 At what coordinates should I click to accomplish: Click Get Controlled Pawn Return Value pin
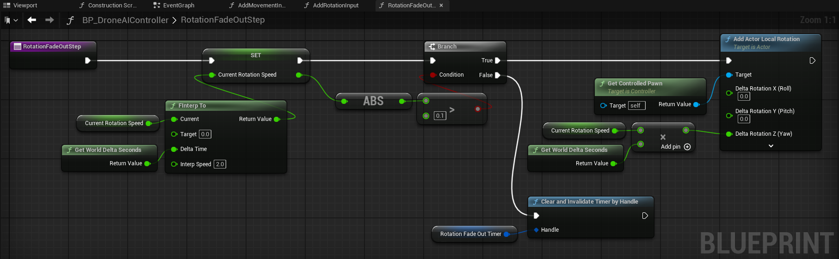pos(696,105)
